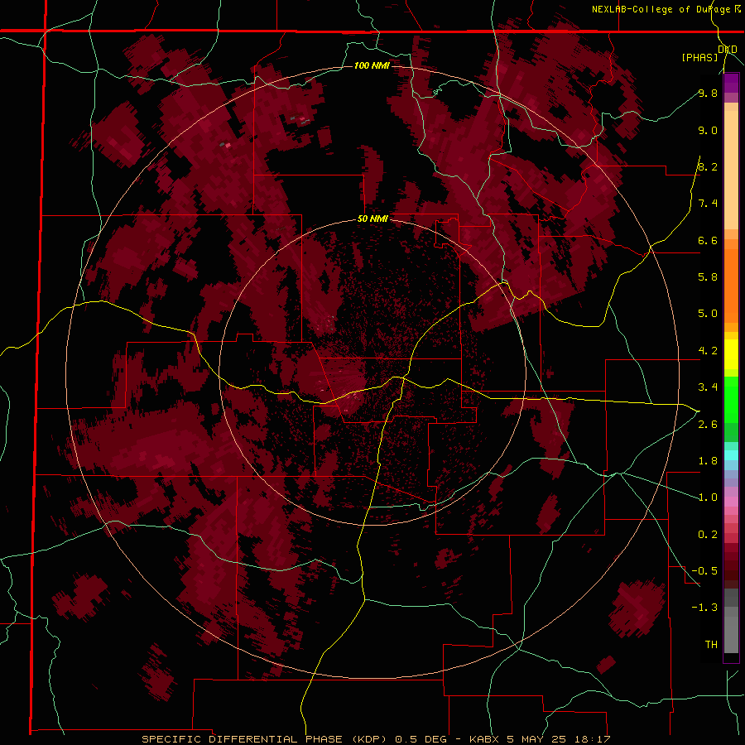Pick the solid orange color bar segment
This screenshot has height=745, width=745.
pos(731,285)
